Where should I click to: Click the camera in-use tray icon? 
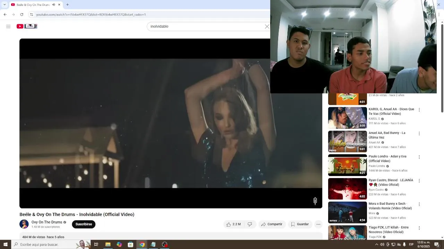click(387, 245)
